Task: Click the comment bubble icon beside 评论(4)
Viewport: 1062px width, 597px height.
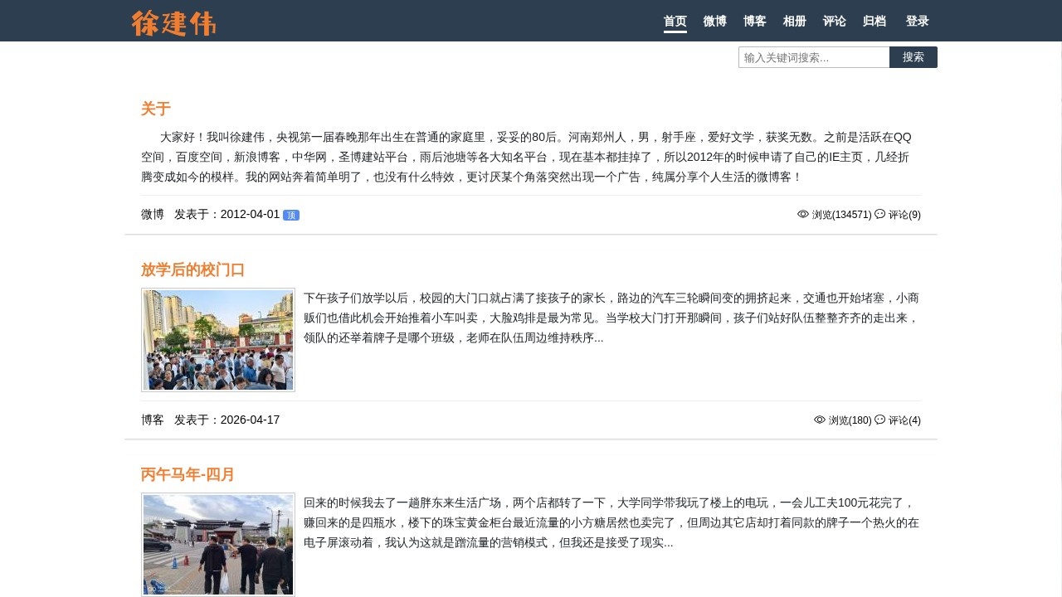Action: pyautogui.click(x=879, y=420)
